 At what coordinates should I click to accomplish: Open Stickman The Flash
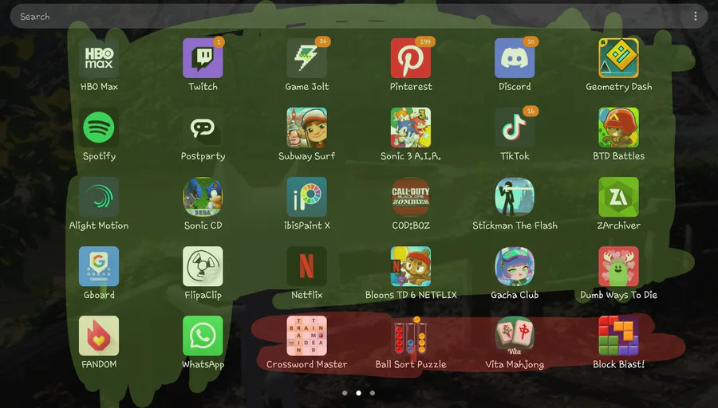coord(515,197)
